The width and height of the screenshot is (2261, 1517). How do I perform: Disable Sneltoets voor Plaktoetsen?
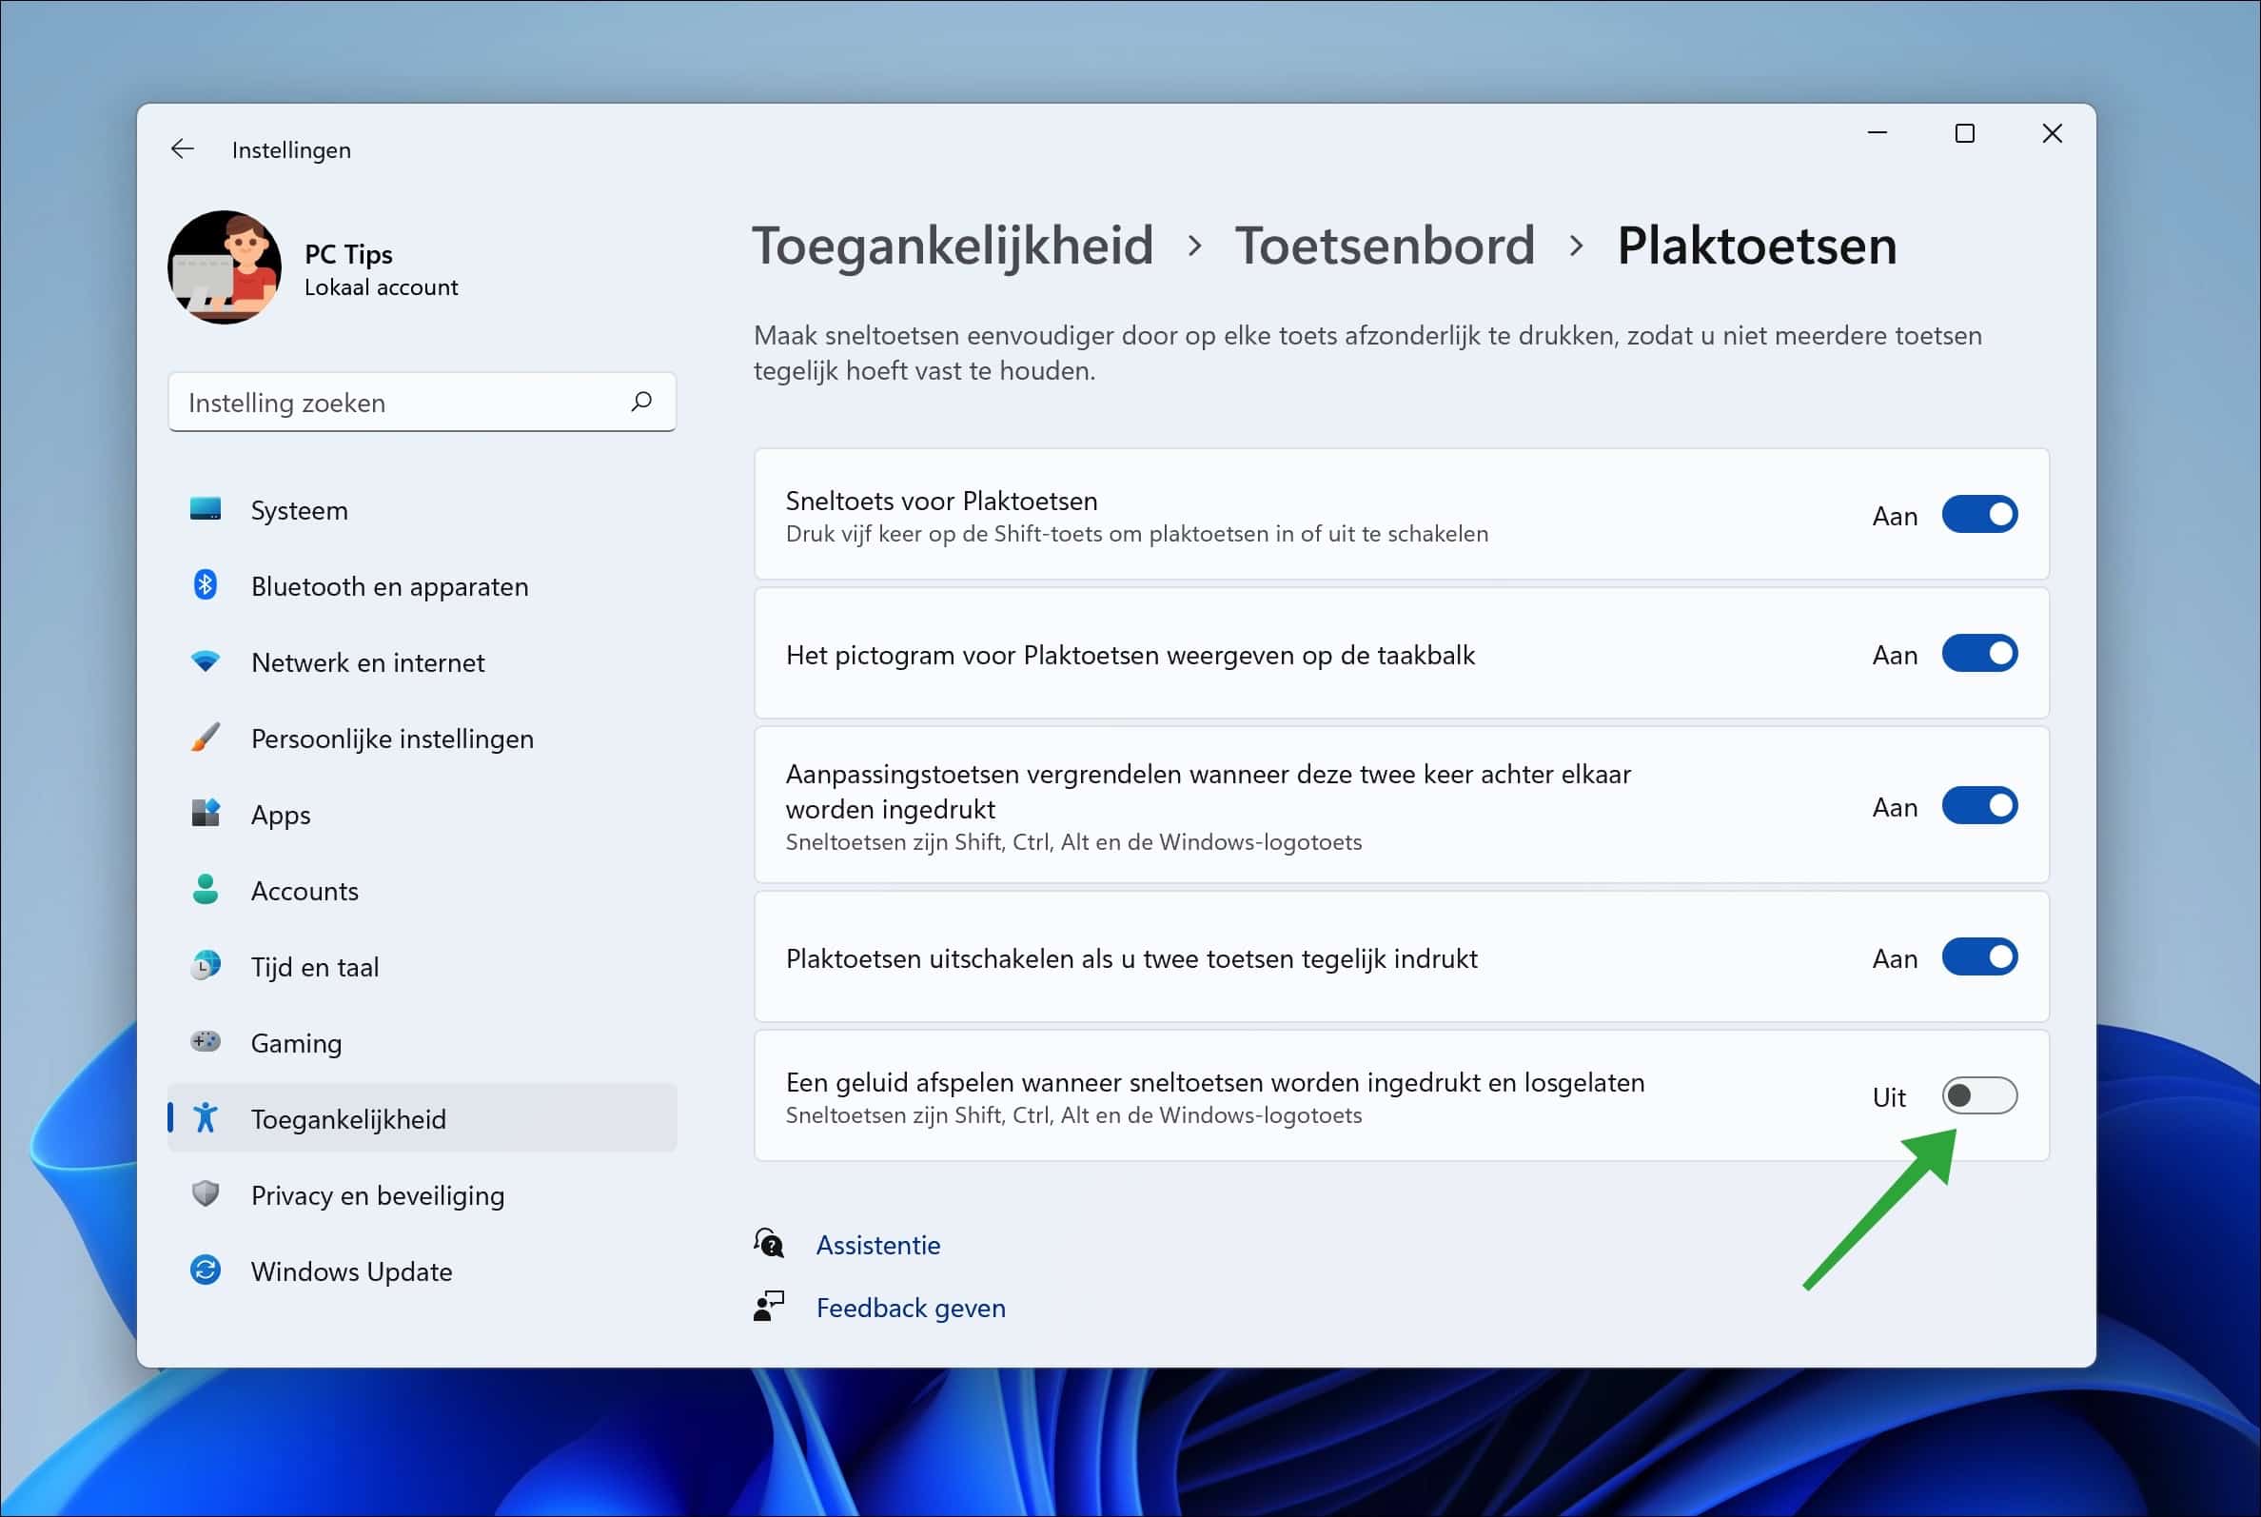click(x=1979, y=514)
